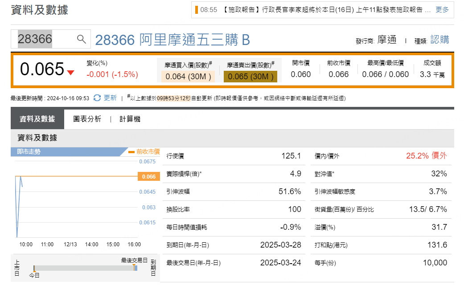
Task: Click the 前收市價 chart legend
Action: tap(144, 152)
